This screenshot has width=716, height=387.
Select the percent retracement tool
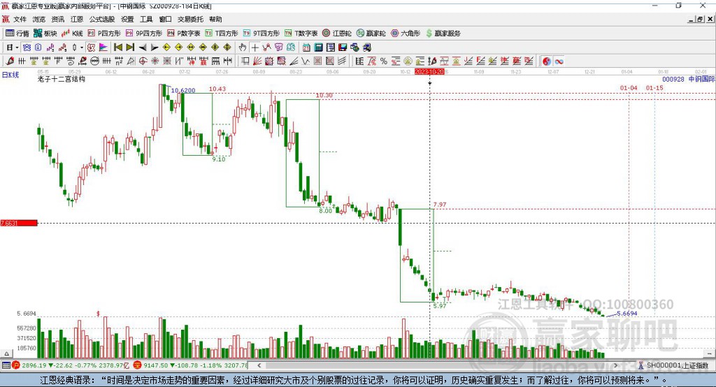384,61
